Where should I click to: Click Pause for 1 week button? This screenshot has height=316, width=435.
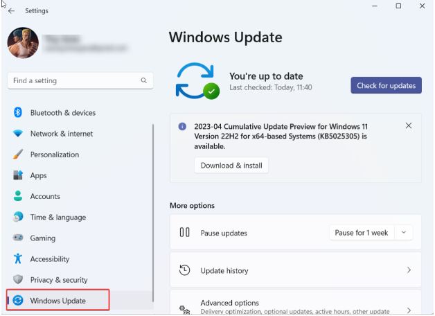[361, 233]
